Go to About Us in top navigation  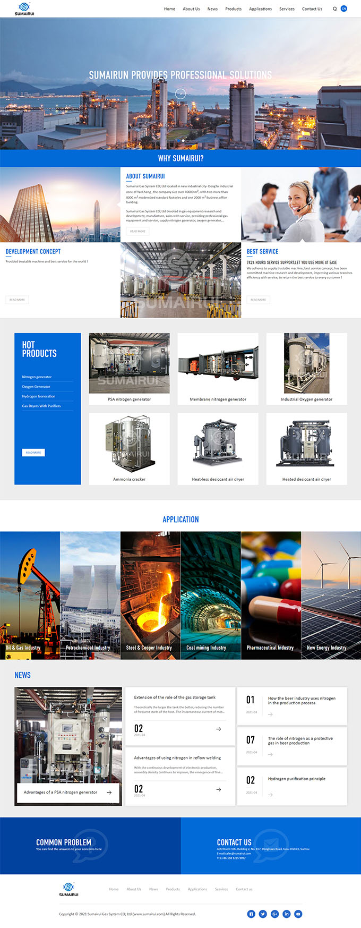[191, 9]
